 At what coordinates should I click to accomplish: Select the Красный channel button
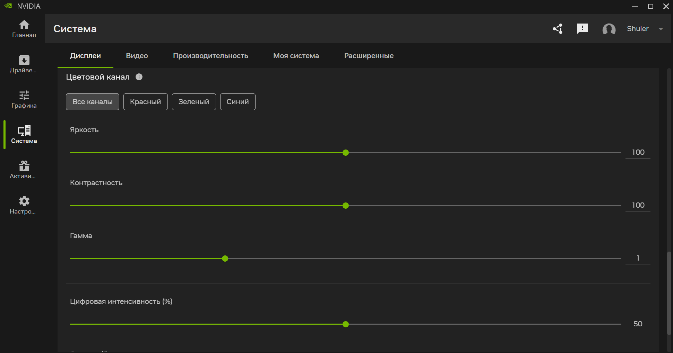[146, 102]
